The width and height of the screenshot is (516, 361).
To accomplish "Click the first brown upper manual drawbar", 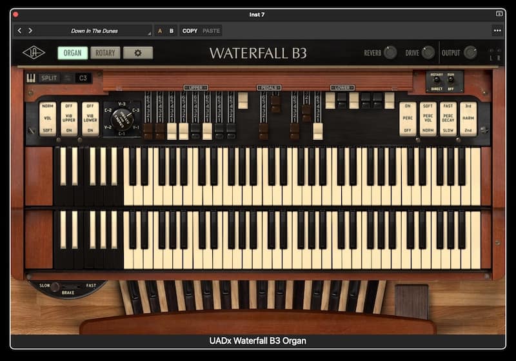I will [x=148, y=131].
